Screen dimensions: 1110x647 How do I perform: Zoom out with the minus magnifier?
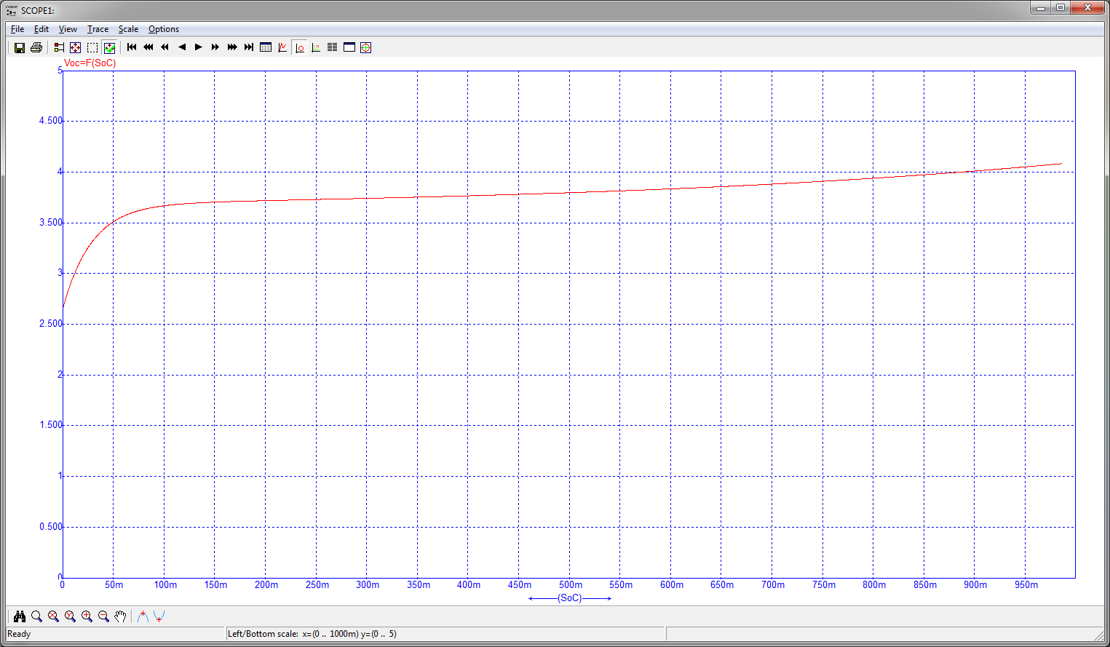tap(103, 616)
